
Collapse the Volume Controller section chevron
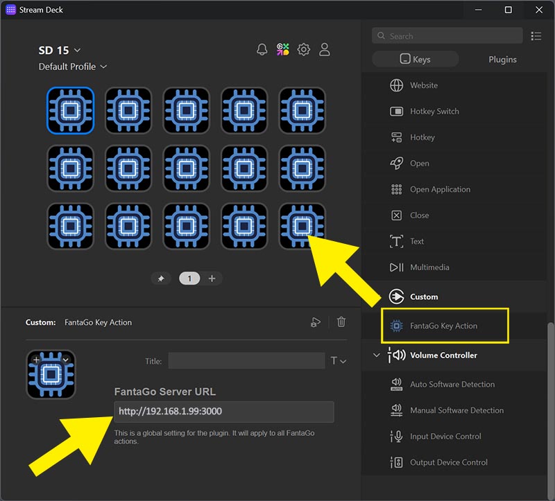coord(377,355)
